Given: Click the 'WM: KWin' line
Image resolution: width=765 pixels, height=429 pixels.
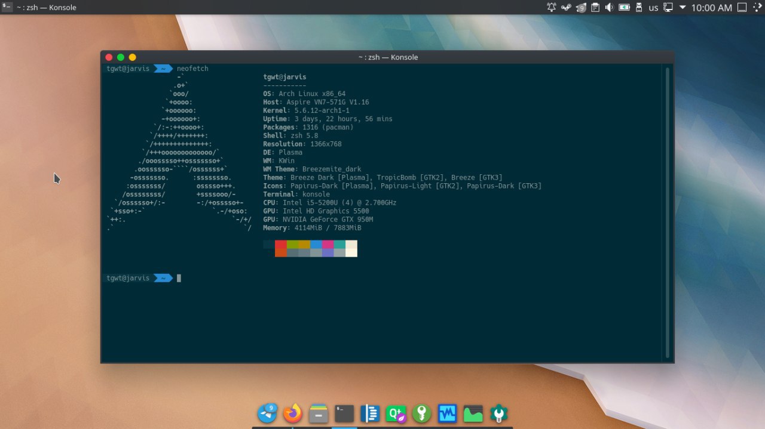Looking at the screenshot, I should 279,161.
